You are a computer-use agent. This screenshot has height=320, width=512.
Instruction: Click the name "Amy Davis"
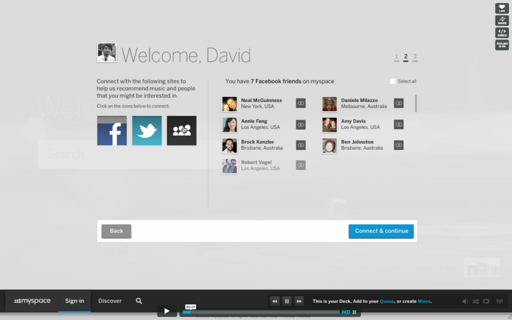[353, 121]
